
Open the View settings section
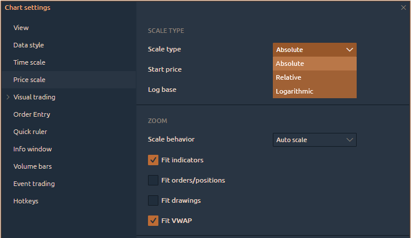(21, 28)
